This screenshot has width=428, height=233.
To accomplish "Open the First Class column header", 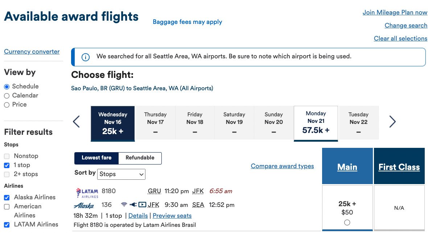I will [399, 167].
